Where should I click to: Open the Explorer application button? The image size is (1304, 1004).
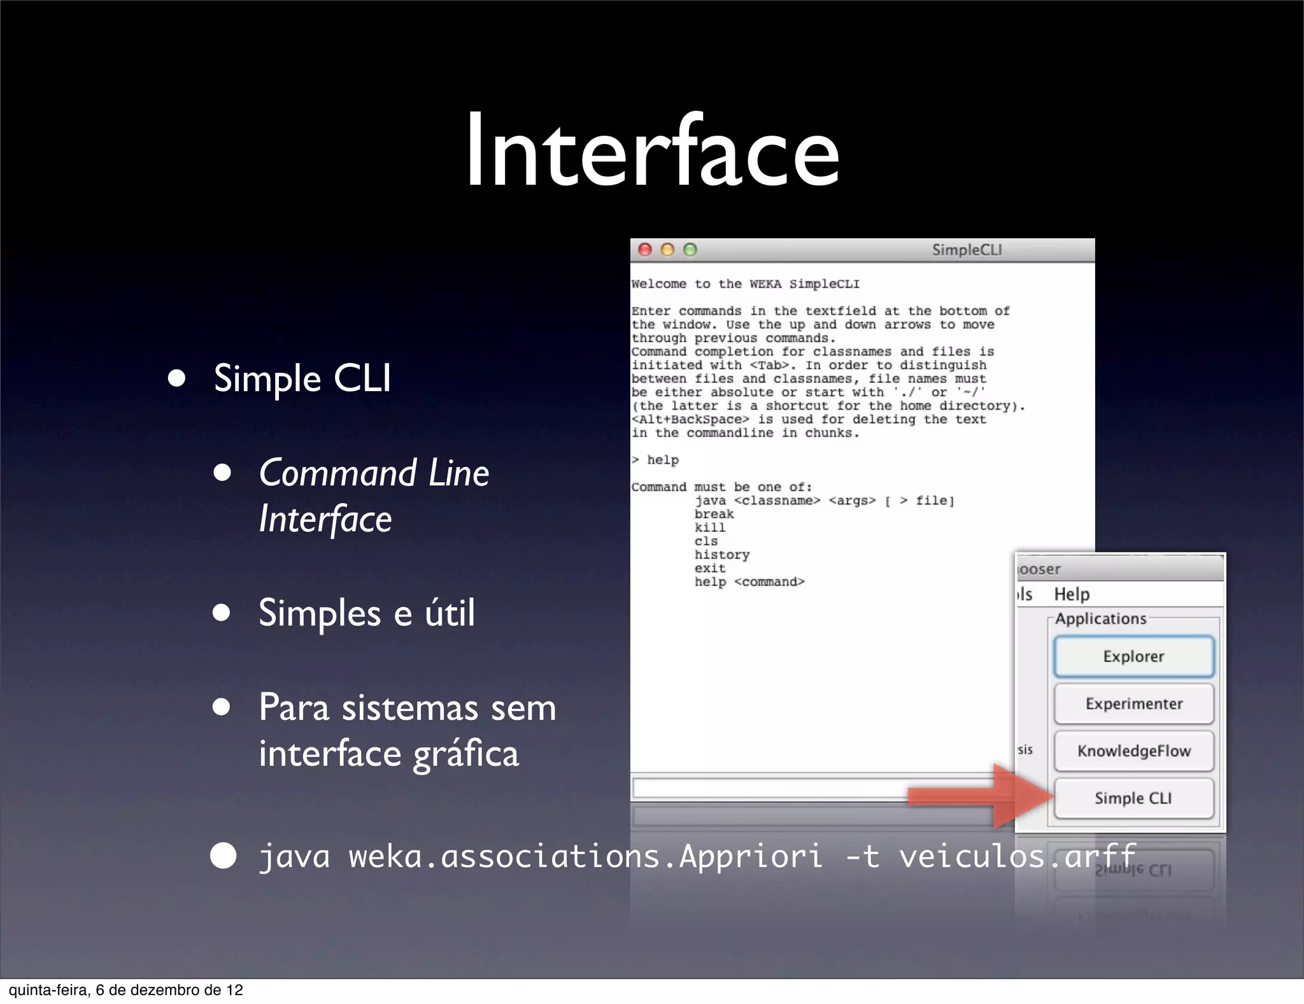[x=1133, y=656]
